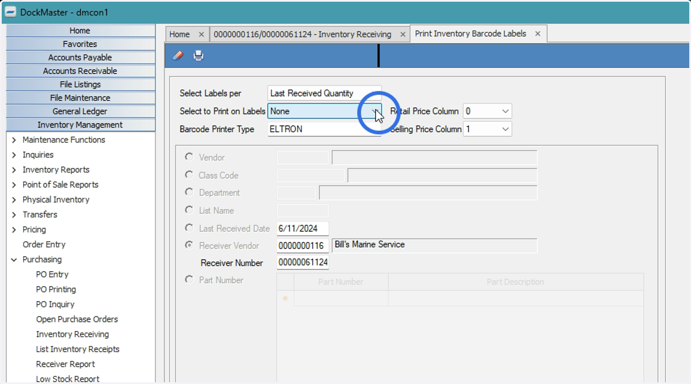
Task: Click the printer icon in the toolbar
Action: 198,56
